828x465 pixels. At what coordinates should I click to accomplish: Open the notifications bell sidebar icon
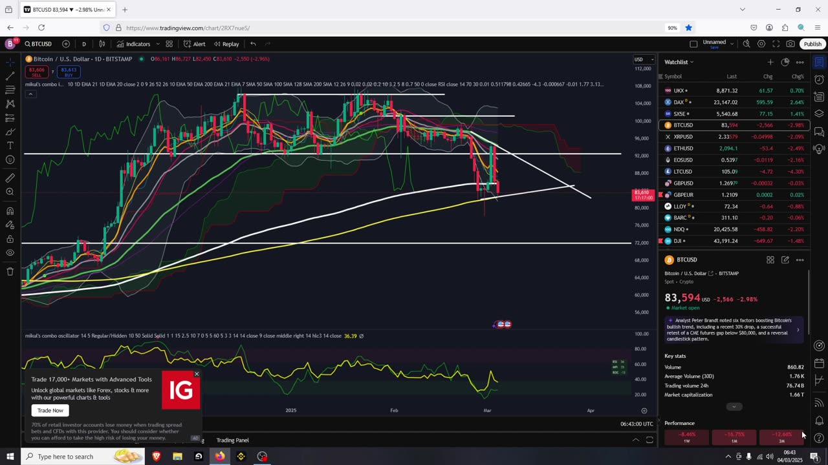819,421
